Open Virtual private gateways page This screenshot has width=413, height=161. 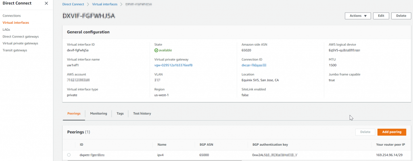click(x=20, y=43)
